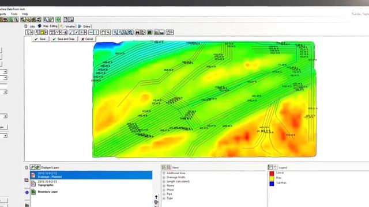Click the page icon in top toolbar

click(x=65, y=20)
